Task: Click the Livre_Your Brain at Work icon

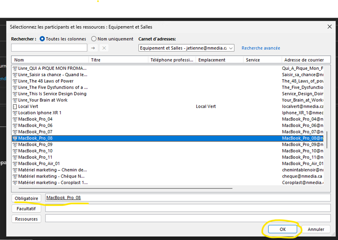Action: pyautogui.click(x=15, y=100)
